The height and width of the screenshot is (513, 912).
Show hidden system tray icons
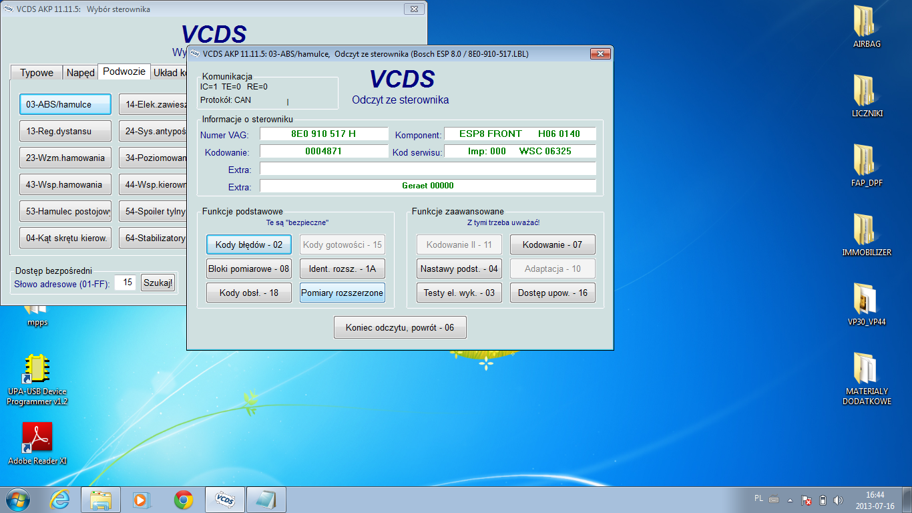790,500
